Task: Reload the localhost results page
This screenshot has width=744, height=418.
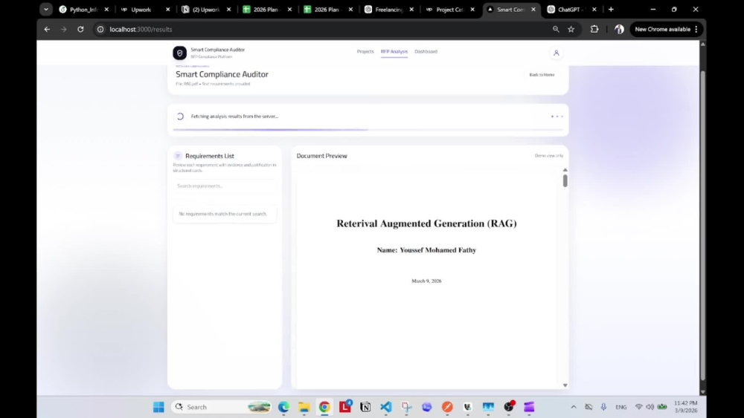Action: (80, 30)
